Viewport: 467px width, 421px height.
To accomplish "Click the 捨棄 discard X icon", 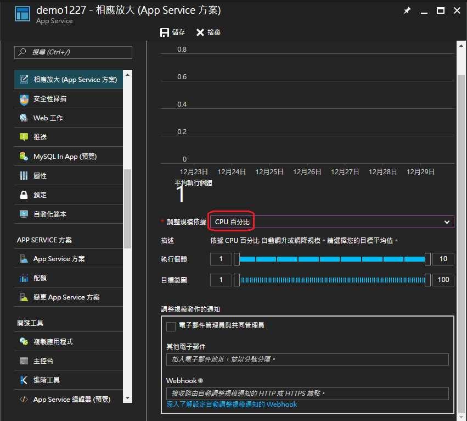I will 200,32.
